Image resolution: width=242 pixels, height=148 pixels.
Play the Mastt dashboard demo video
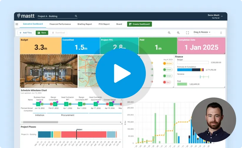[121, 73]
